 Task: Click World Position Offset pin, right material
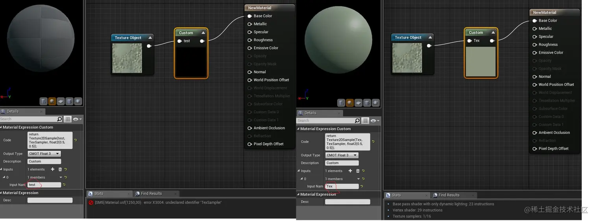[x=534, y=84]
